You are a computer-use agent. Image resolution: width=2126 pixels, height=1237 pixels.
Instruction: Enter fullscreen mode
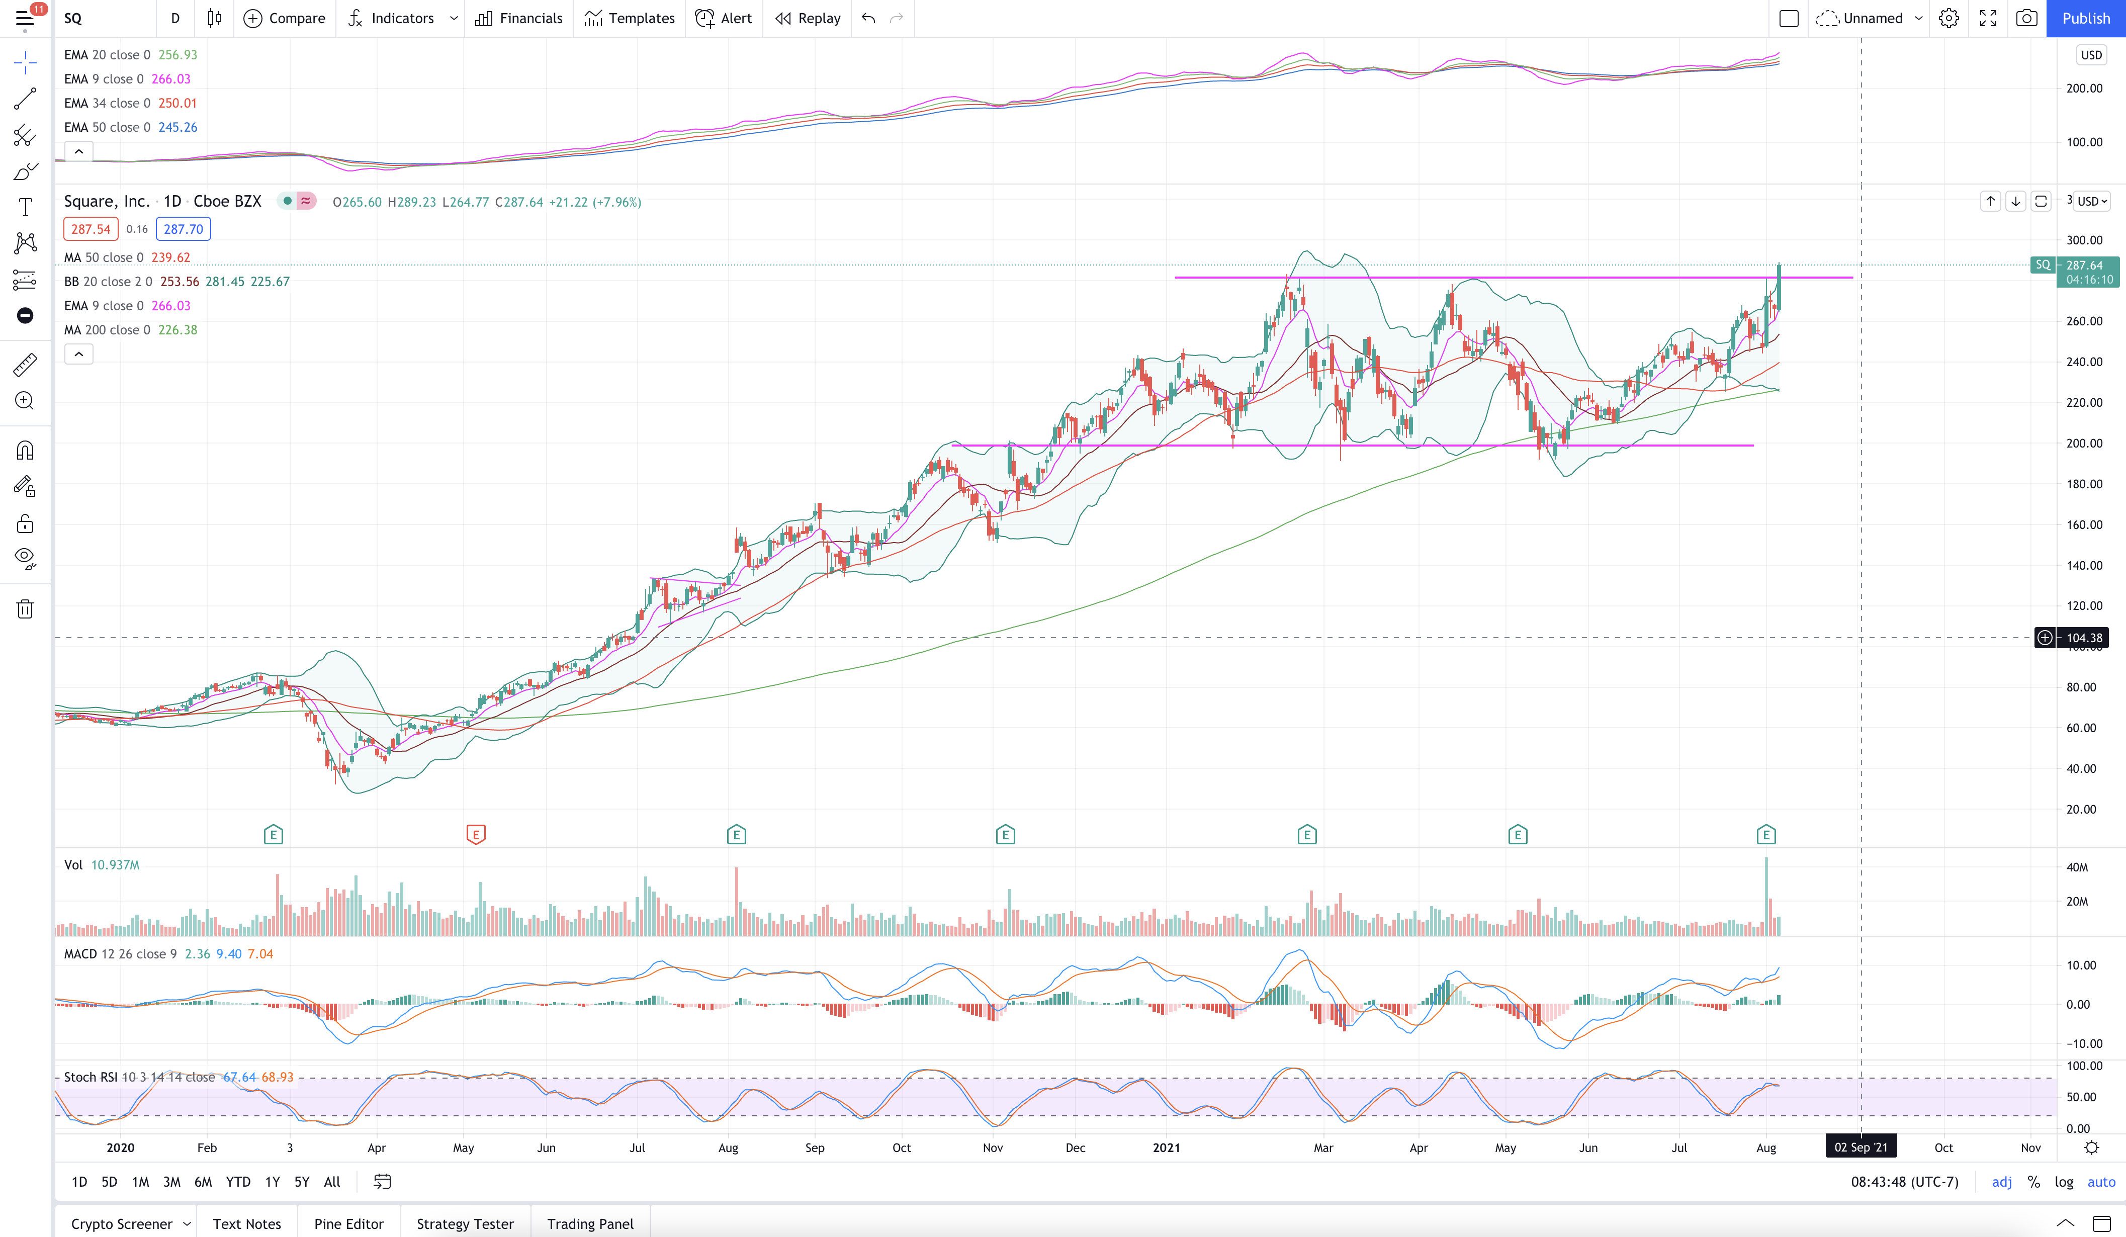click(x=1989, y=19)
